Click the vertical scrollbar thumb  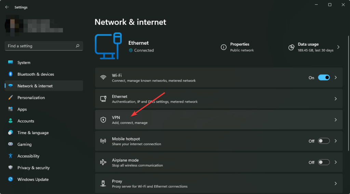click(348, 93)
